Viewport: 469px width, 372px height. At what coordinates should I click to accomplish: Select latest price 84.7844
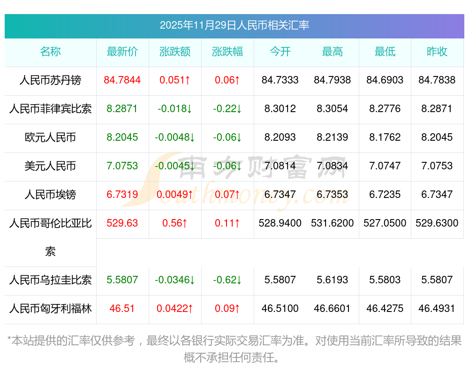(x=122, y=80)
